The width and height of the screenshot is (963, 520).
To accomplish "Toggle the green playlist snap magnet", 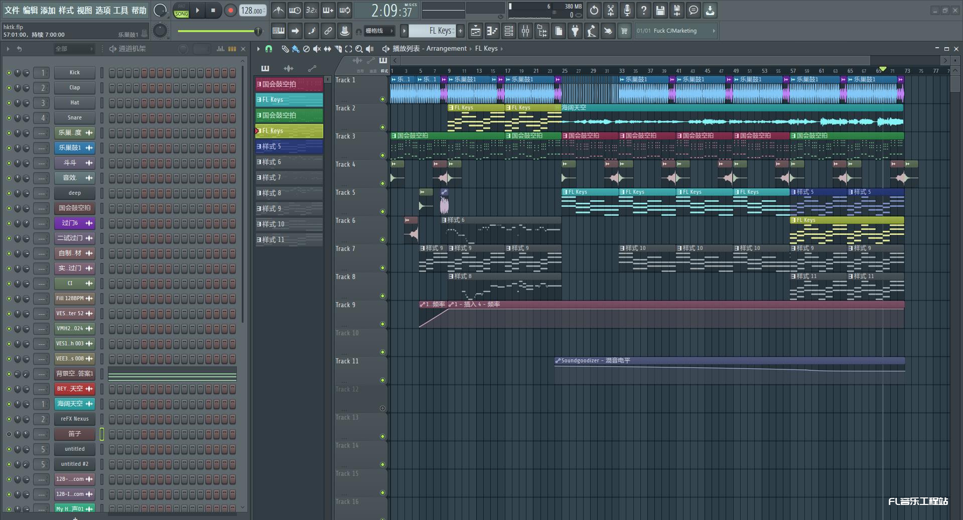I will pyautogui.click(x=269, y=49).
